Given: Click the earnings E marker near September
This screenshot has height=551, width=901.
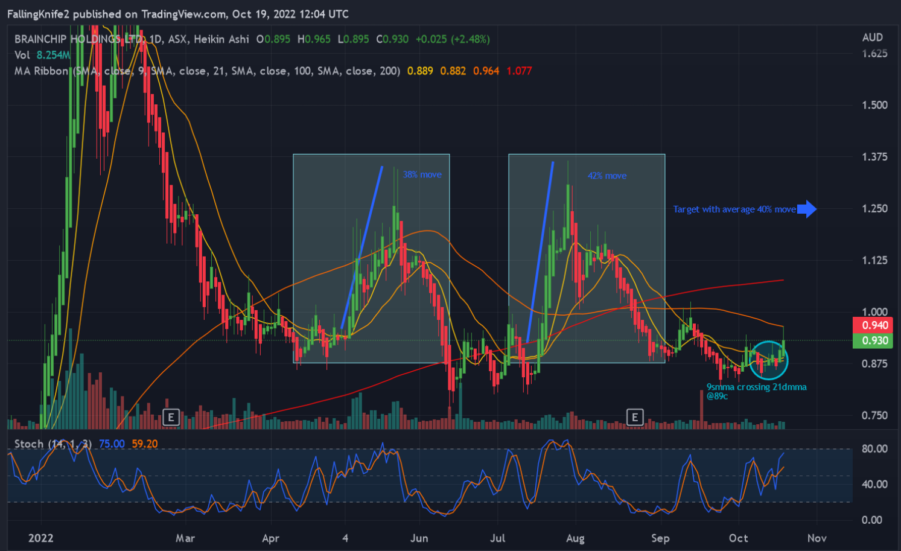Looking at the screenshot, I should tap(634, 417).
